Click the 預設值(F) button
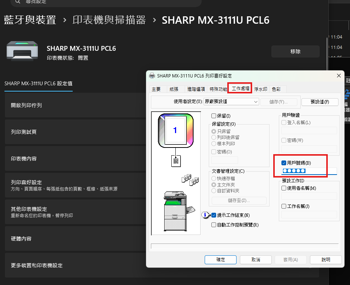The width and height of the screenshot is (350, 285). tap(320, 102)
